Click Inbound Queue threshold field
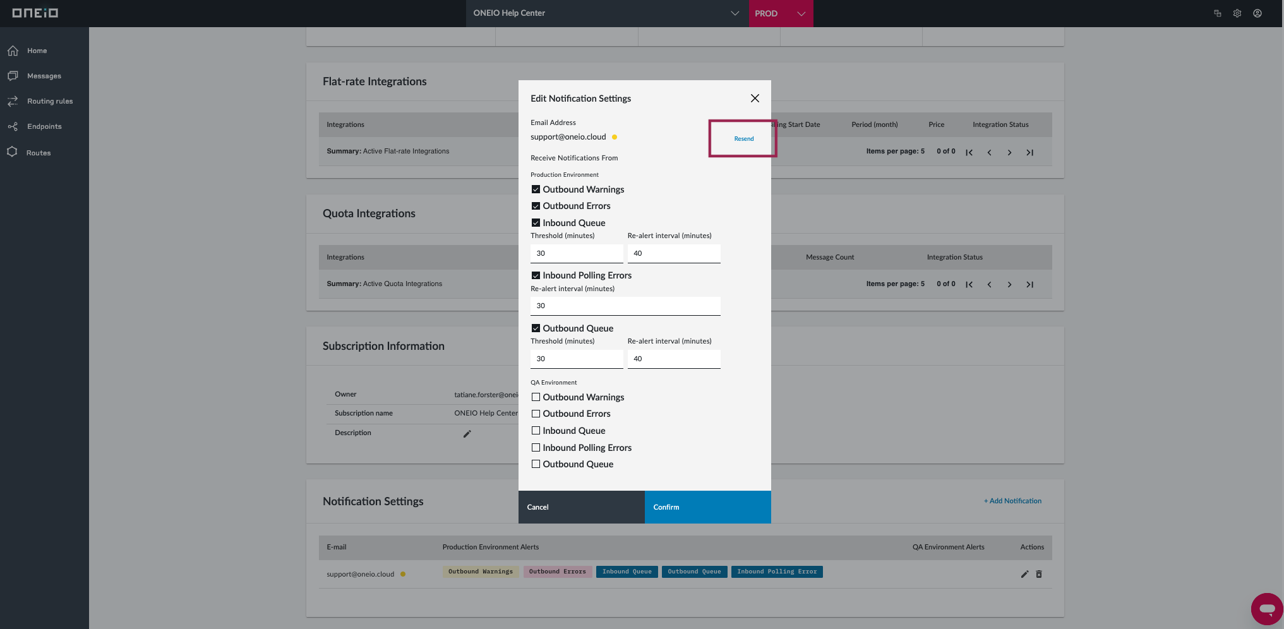The image size is (1284, 629). (577, 253)
